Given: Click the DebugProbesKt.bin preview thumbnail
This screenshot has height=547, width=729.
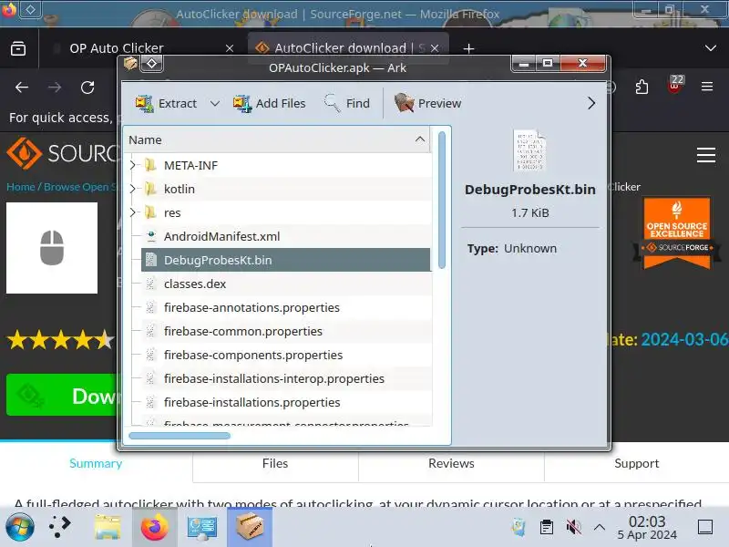Looking at the screenshot, I should [530, 150].
